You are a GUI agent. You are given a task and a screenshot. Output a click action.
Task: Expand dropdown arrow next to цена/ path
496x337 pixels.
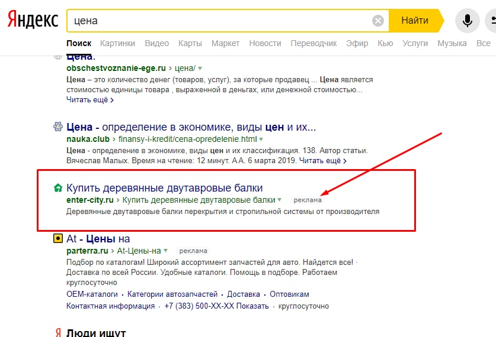coord(200,68)
